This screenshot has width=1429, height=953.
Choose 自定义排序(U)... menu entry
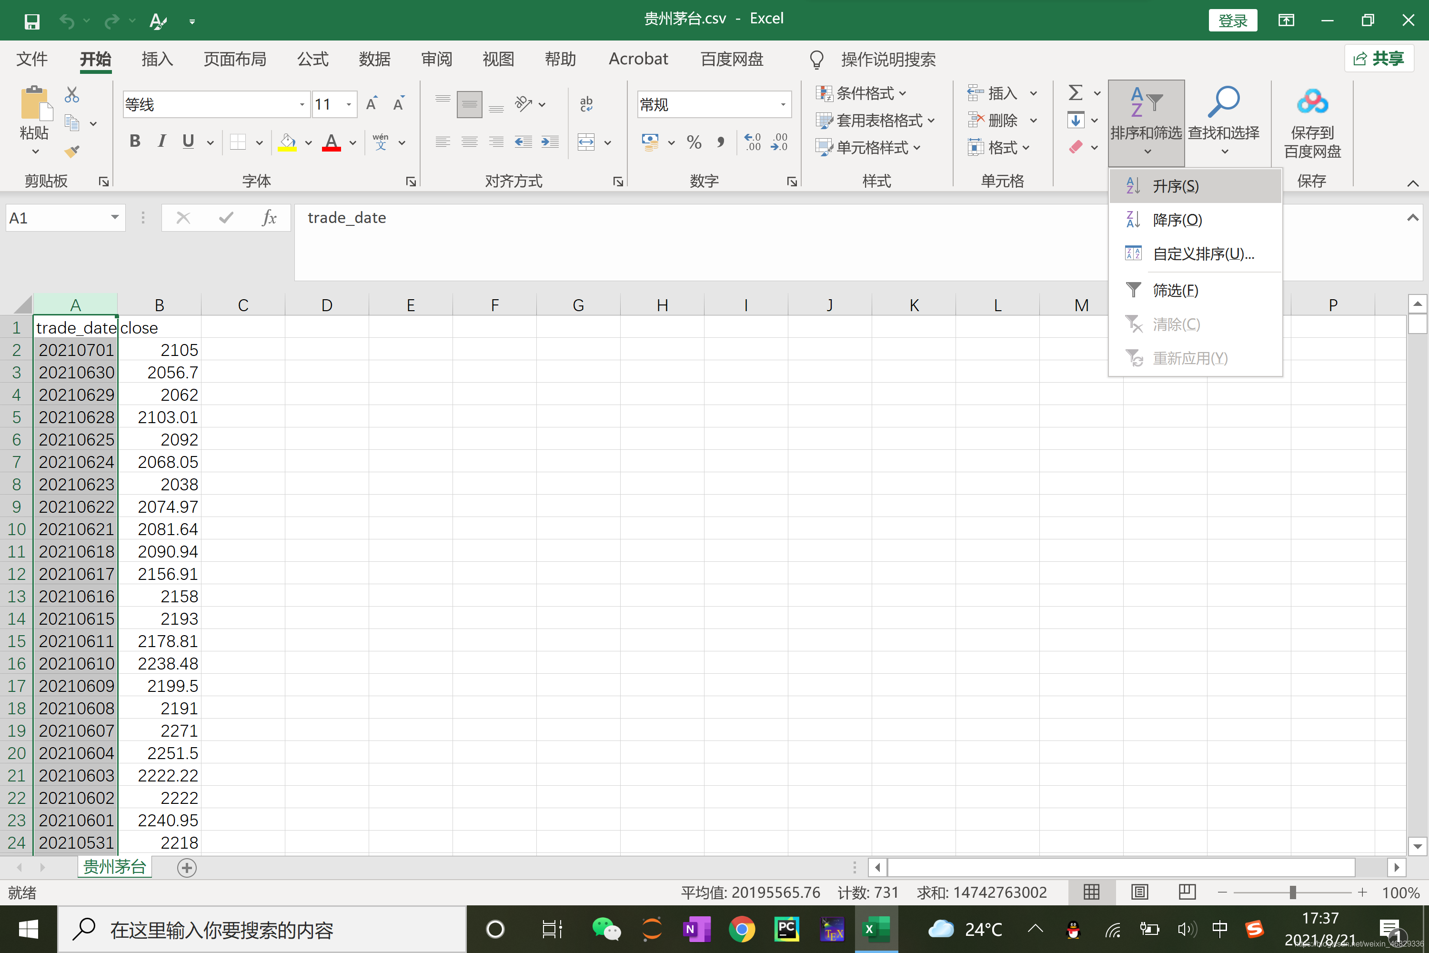(x=1195, y=254)
